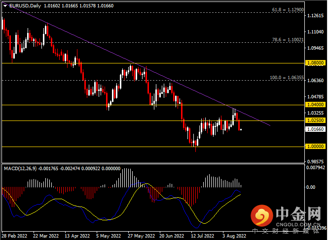Viewport: 328px width, 240px height.
Task: Click the MACD 0.00 level label
Action: pos(311,187)
